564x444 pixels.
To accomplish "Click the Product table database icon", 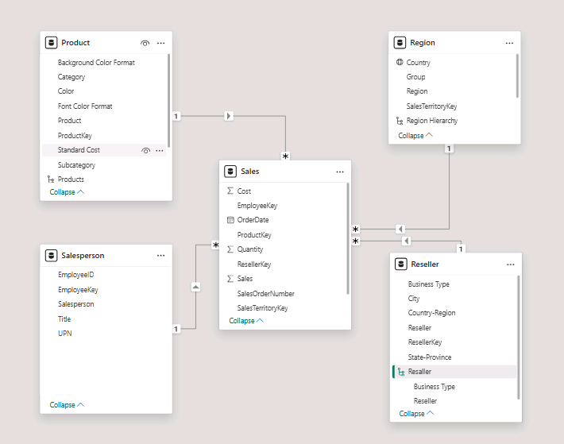I will pos(52,43).
